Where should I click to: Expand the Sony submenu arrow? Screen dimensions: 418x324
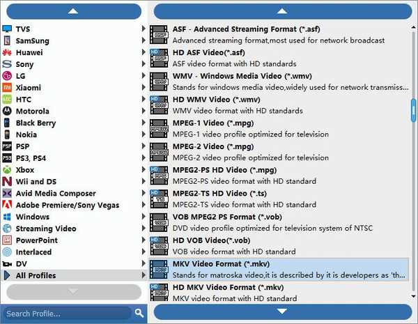pyautogui.click(x=144, y=63)
